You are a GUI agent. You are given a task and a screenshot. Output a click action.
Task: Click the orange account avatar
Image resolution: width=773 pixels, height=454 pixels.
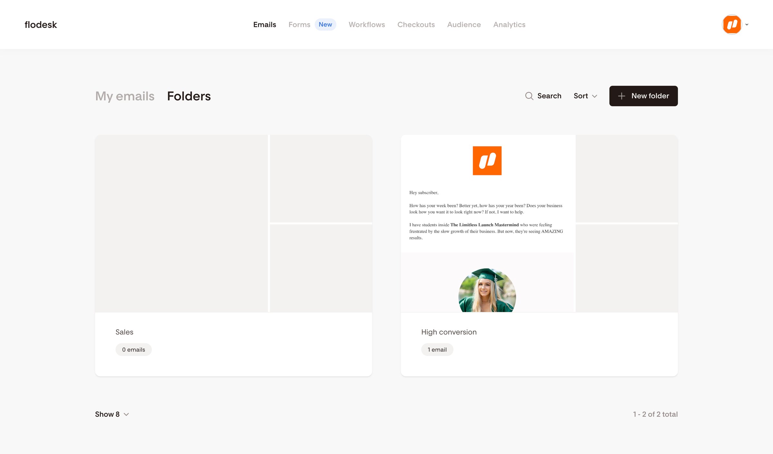[x=732, y=24]
